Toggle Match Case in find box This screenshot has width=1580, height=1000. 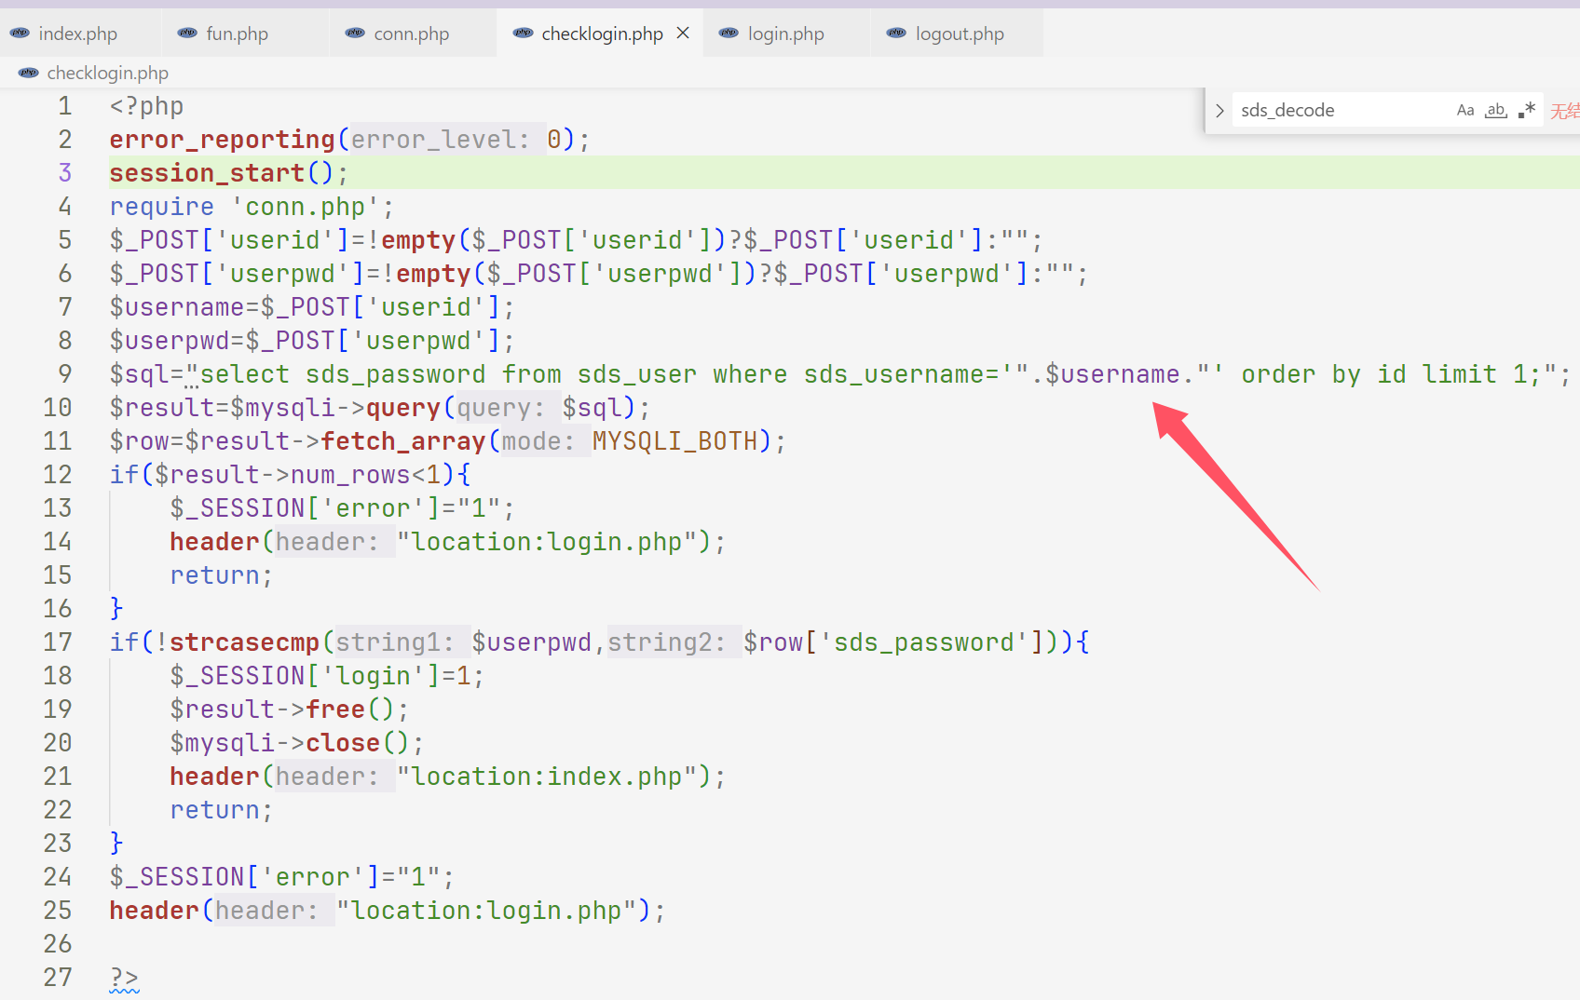pyautogui.click(x=1465, y=111)
